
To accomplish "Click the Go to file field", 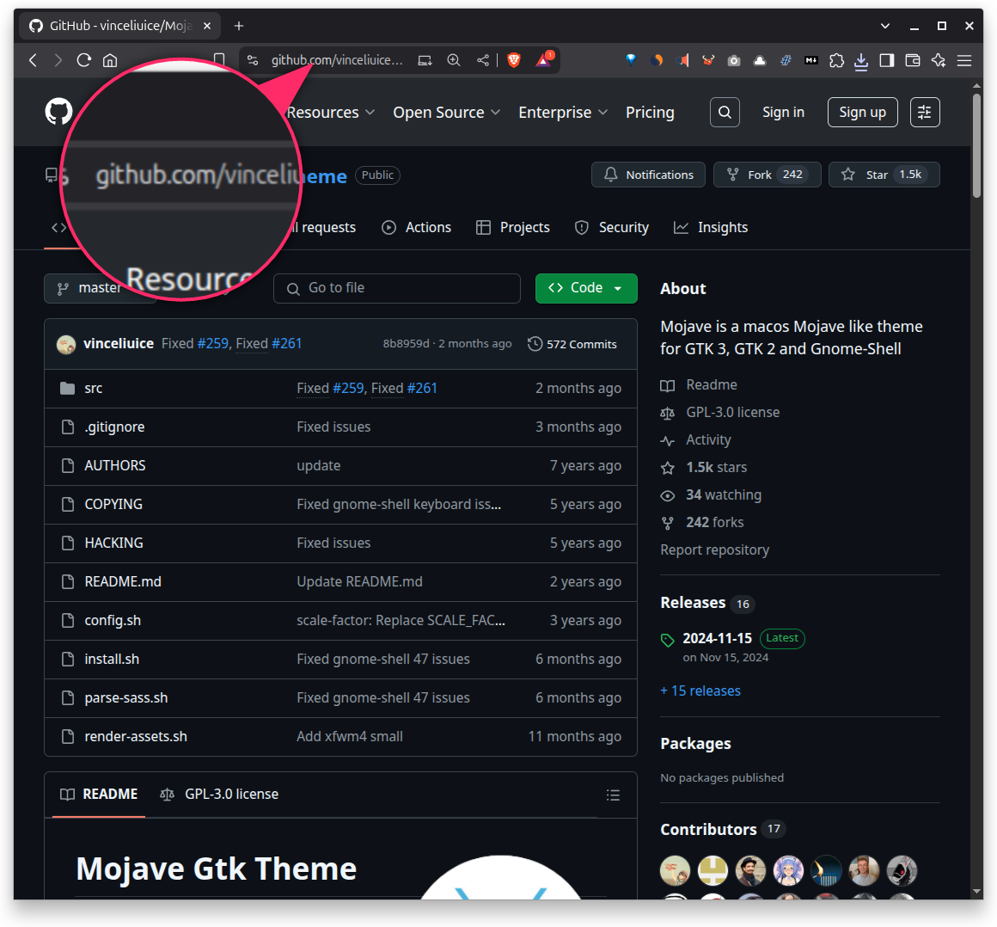I will point(397,288).
